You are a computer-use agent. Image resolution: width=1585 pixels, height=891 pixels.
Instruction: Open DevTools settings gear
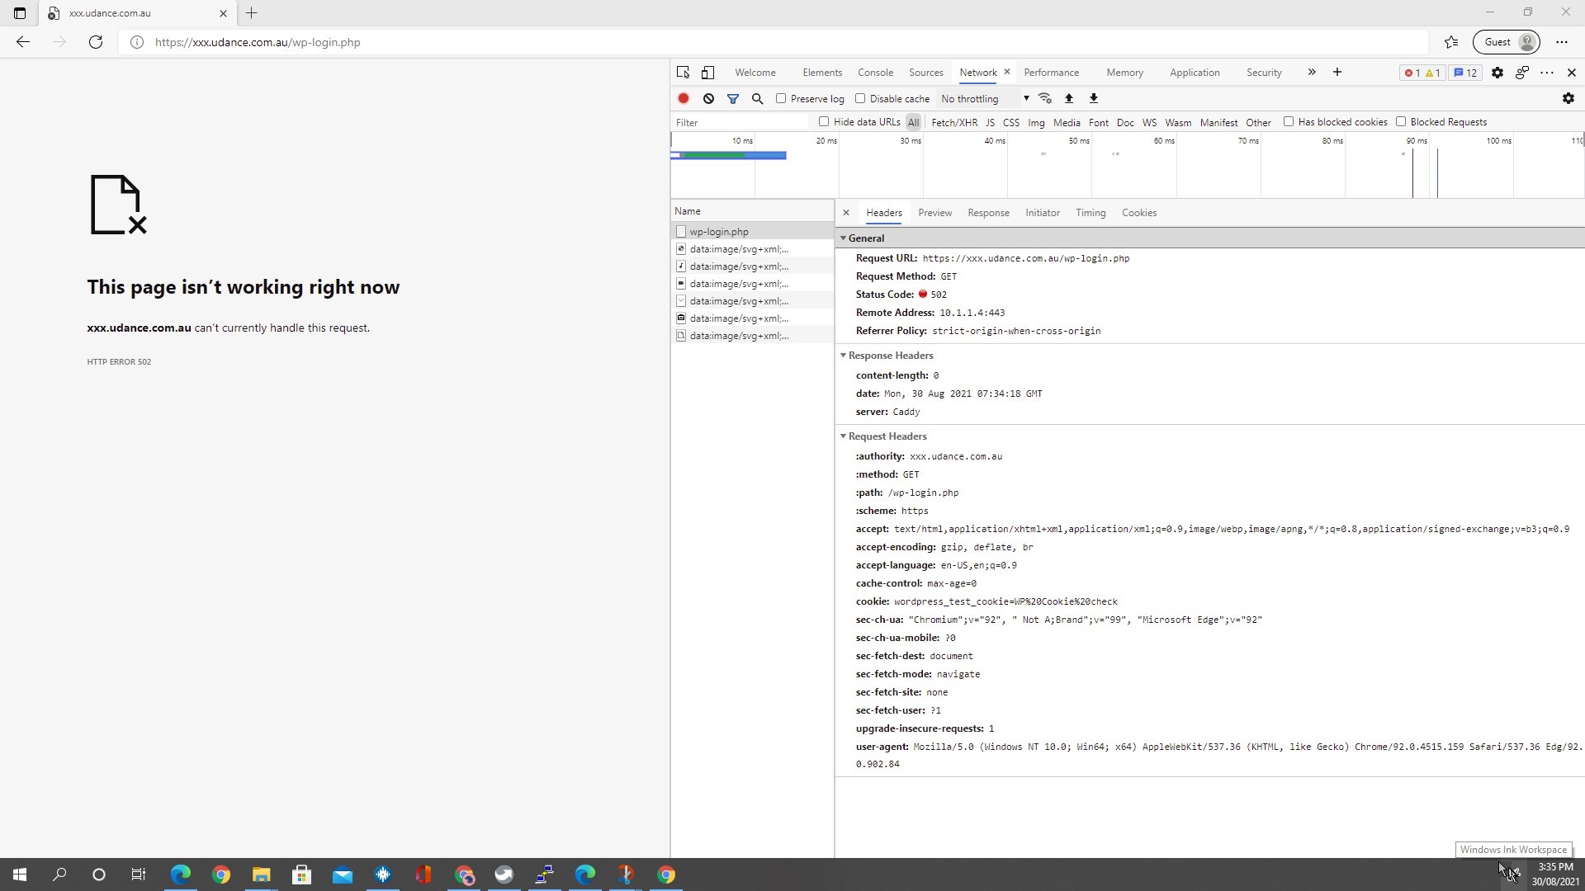(x=1497, y=73)
